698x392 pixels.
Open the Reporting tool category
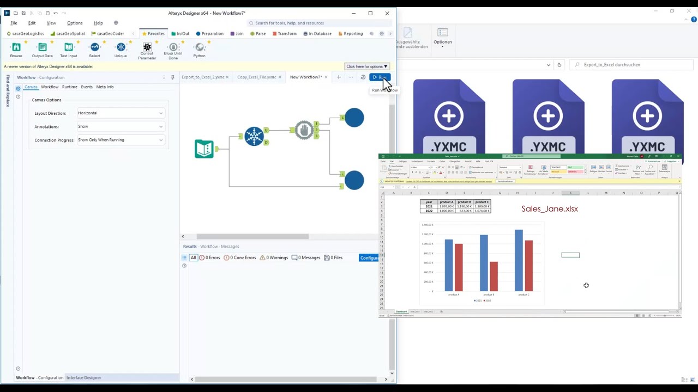tap(350, 34)
